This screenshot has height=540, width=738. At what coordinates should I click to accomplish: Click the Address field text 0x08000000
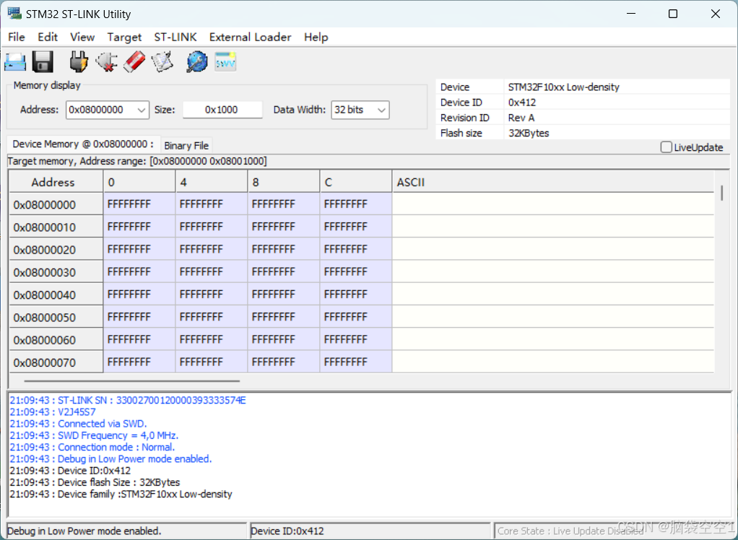pyautogui.click(x=96, y=110)
